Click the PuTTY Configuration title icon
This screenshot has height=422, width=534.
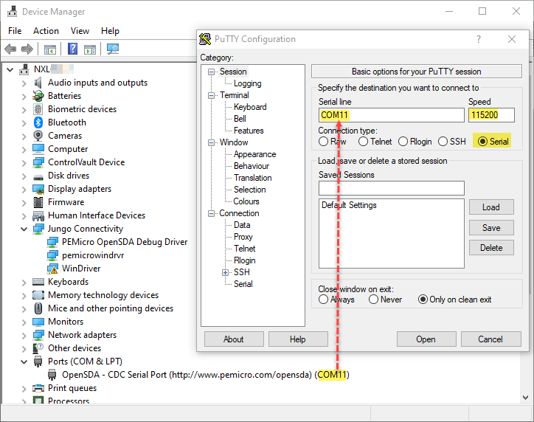coord(205,39)
